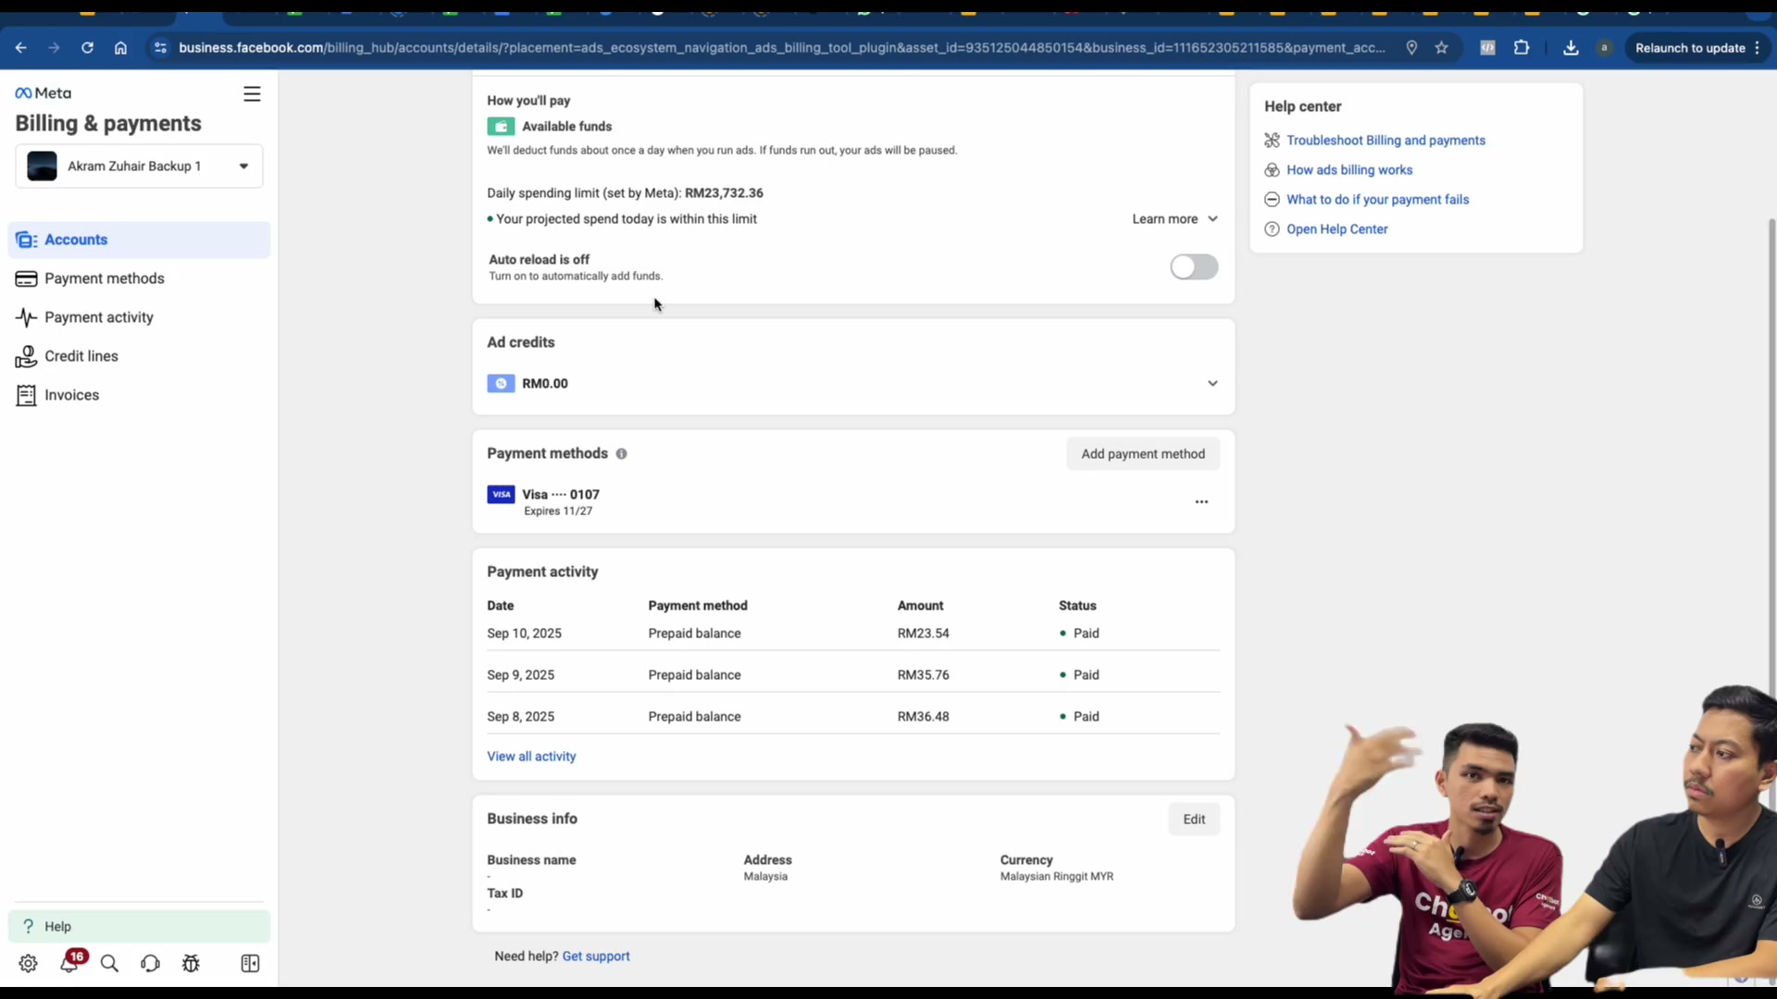Collapse the sidebar hamburger menu
The image size is (1777, 999).
(252, 94)
